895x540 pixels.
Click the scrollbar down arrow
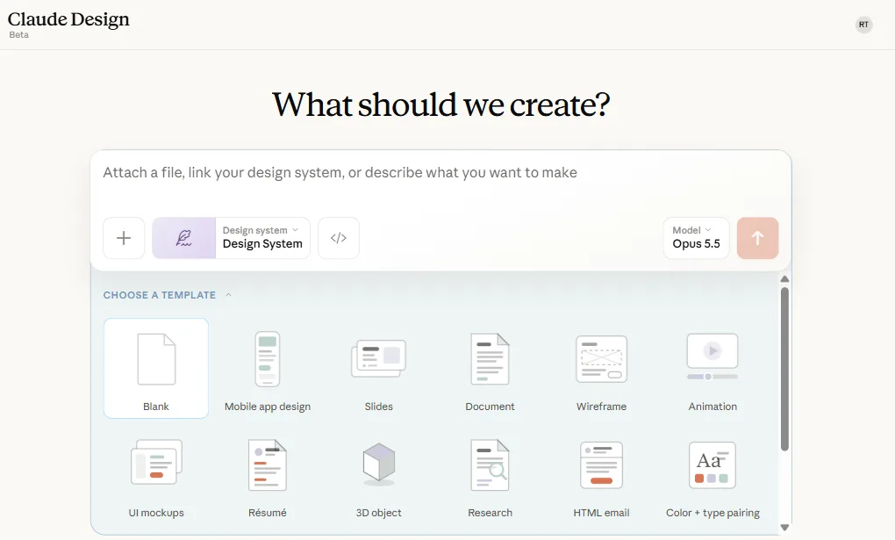point(784,528)
